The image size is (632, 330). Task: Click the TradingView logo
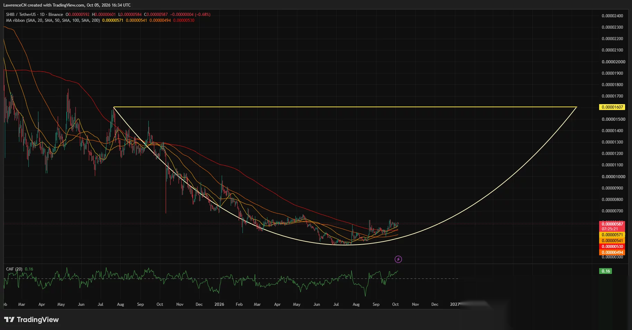pos(31,320)
